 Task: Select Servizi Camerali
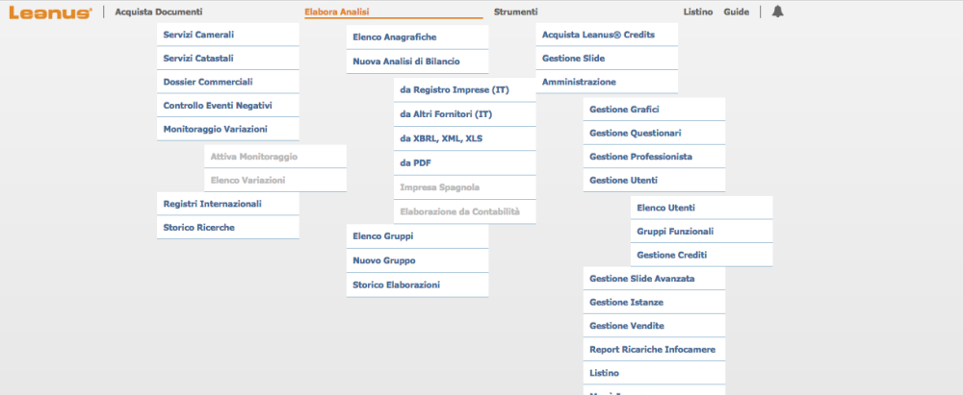pos(199,35)
